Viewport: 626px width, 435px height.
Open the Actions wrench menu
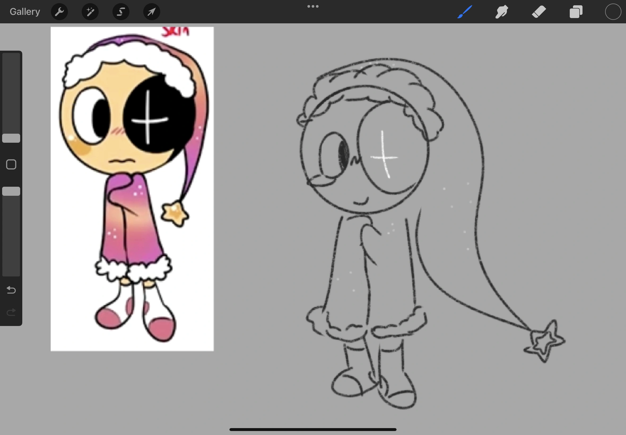(59, 11)
